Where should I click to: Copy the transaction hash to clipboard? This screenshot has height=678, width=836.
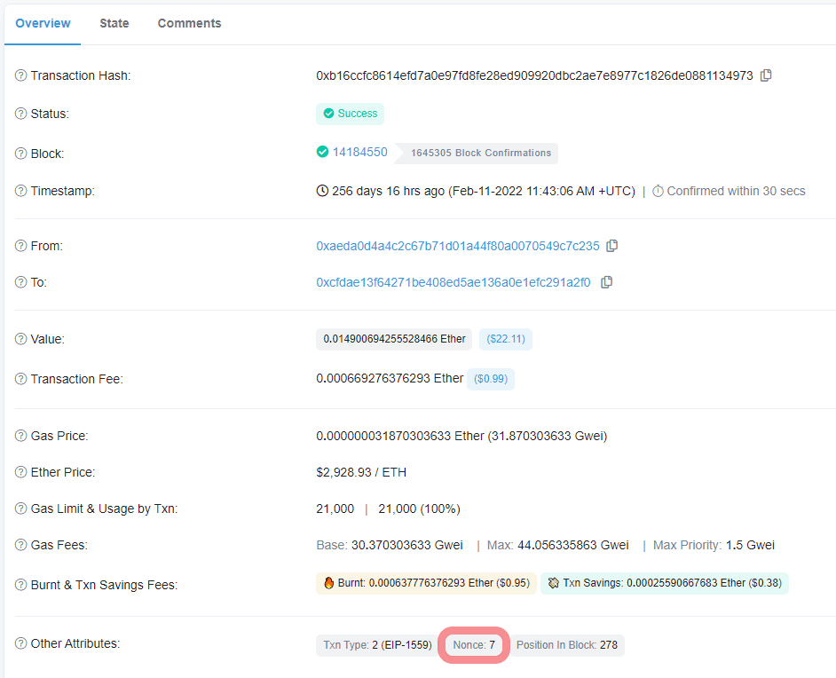pyautogui.click(x=766, y=75)
